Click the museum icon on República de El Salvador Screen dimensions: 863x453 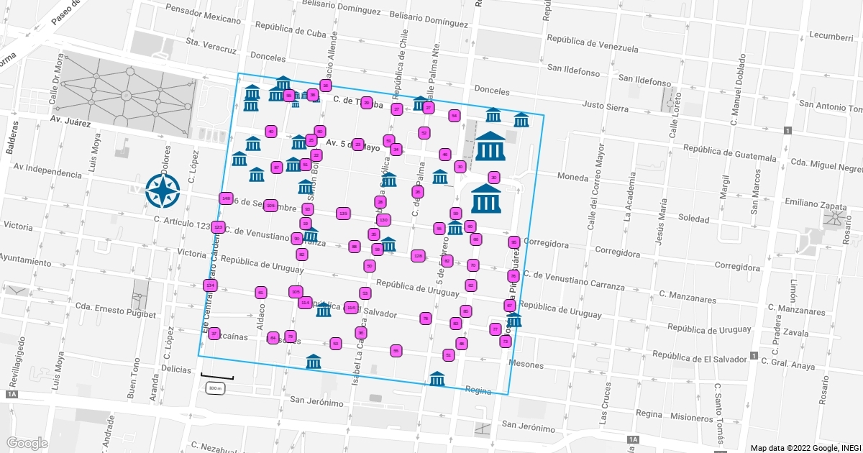(324, 310)
